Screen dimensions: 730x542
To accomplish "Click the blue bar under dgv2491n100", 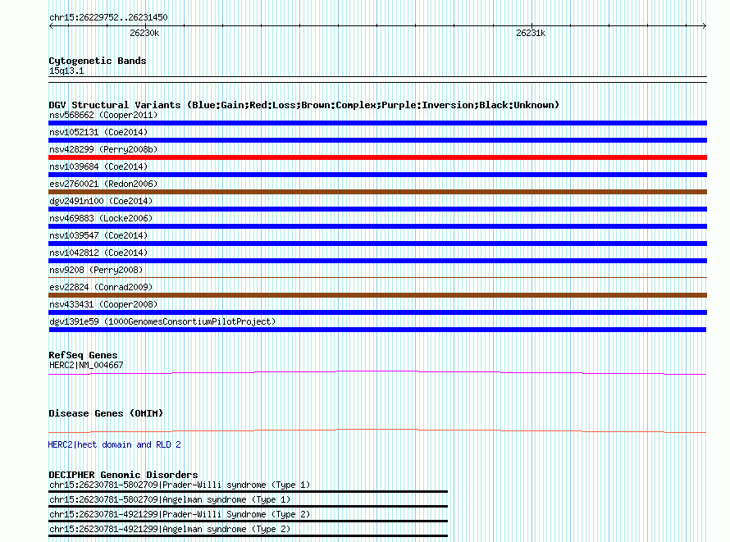I will (377, 209).
